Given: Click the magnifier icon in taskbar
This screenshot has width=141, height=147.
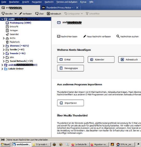Looking at the screenshot, I should [67, 145].
